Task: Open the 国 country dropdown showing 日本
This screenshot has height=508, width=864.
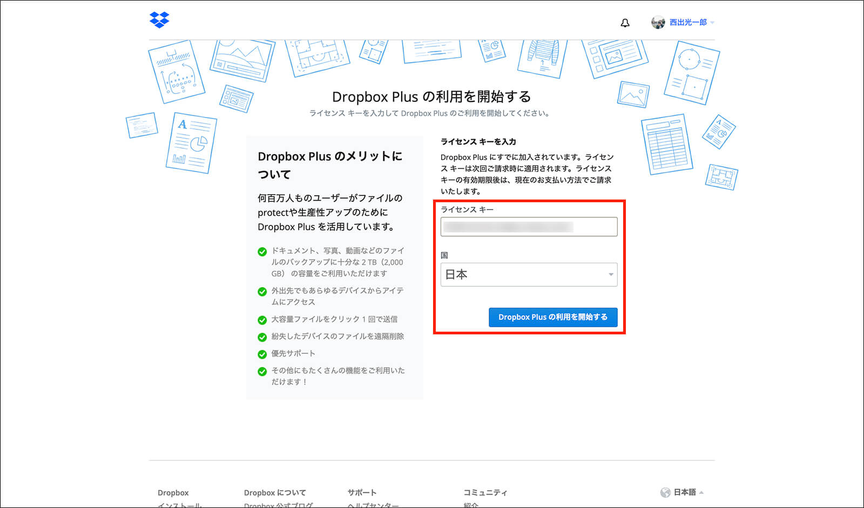Action: coord(529,274)
